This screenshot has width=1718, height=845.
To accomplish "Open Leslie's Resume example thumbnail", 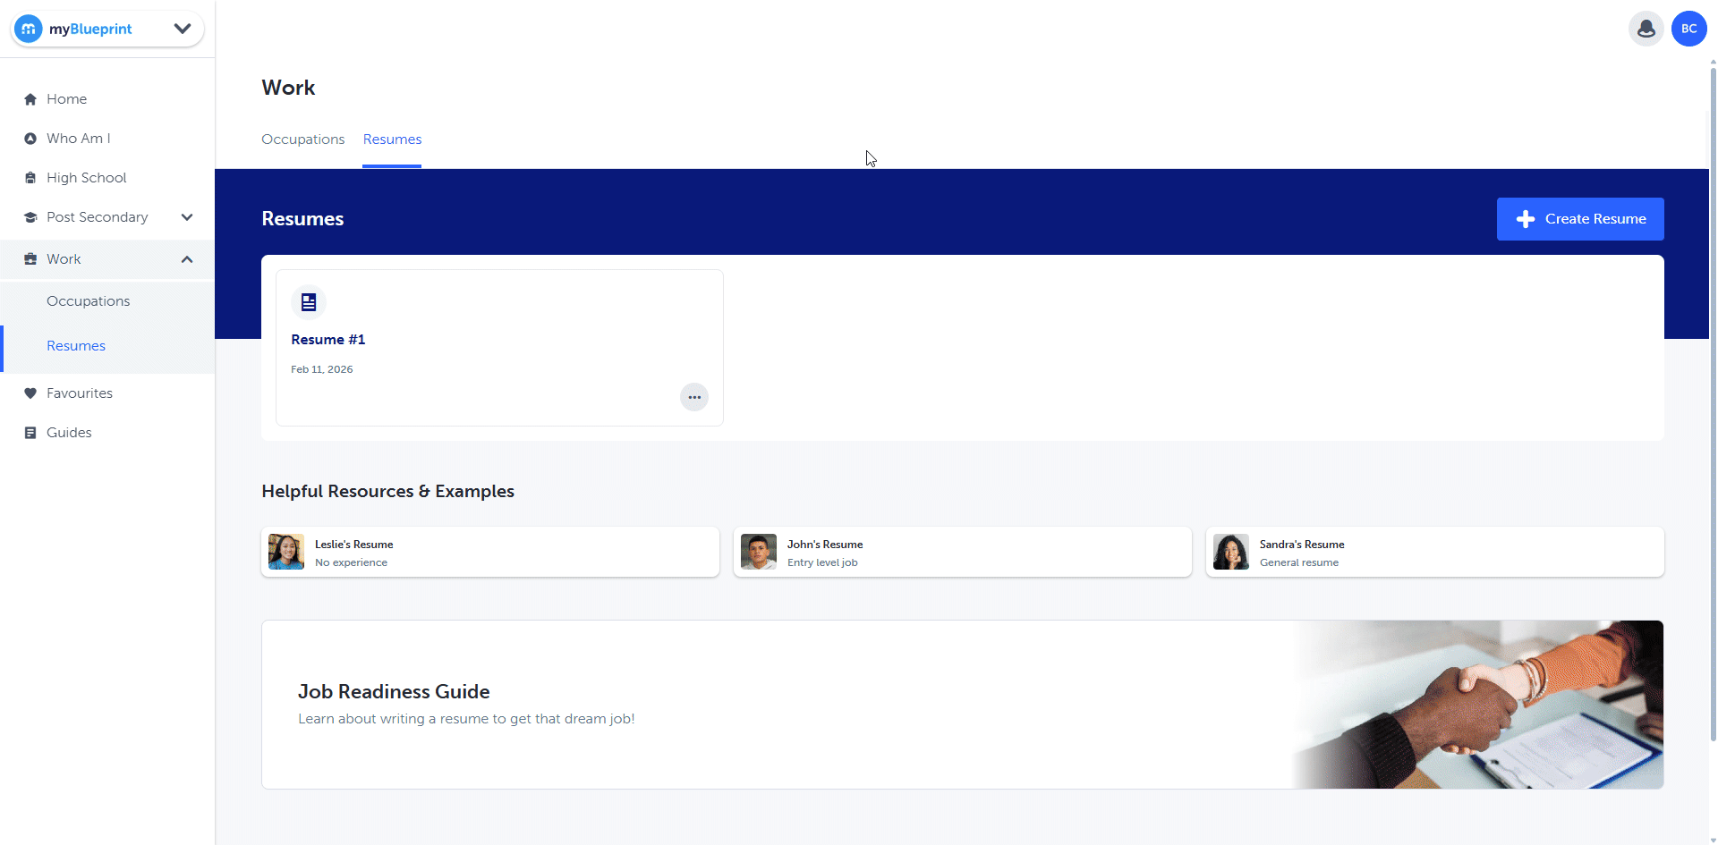I will (286, 552).
